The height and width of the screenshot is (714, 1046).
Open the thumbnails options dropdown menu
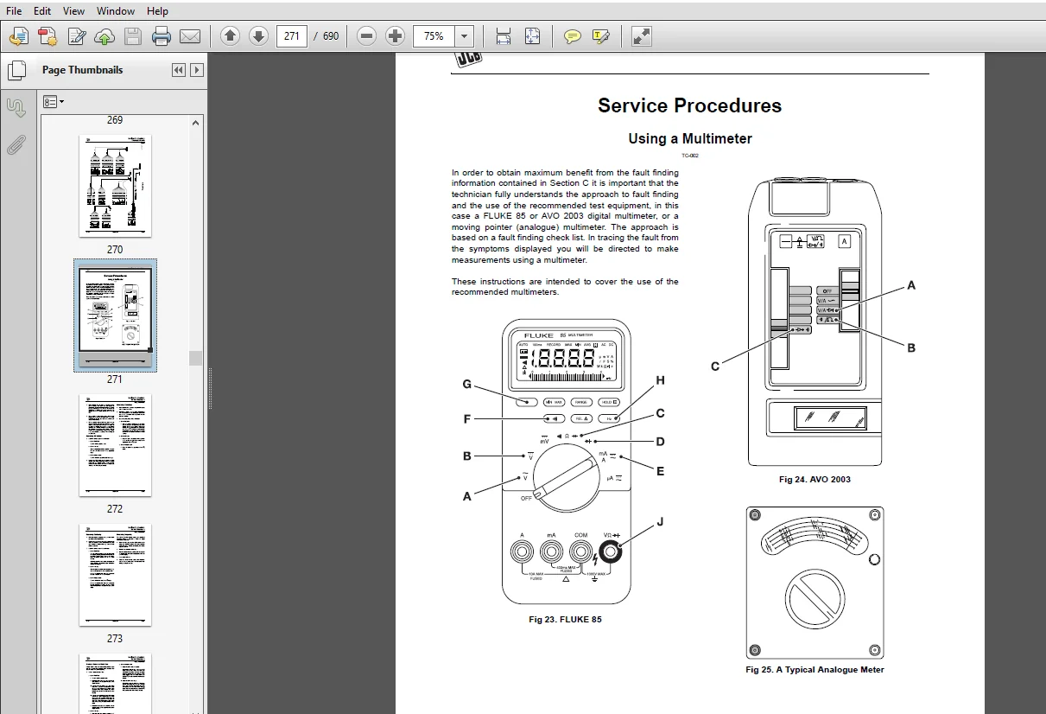click(x=54, y=102)
